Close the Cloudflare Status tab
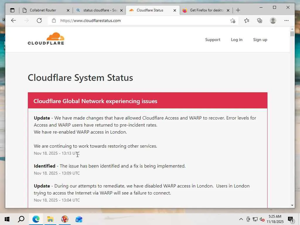This screenshot has height=225, width=300. tap(175, 10)
